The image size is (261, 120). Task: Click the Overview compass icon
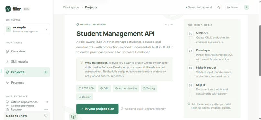click(7, 51)
